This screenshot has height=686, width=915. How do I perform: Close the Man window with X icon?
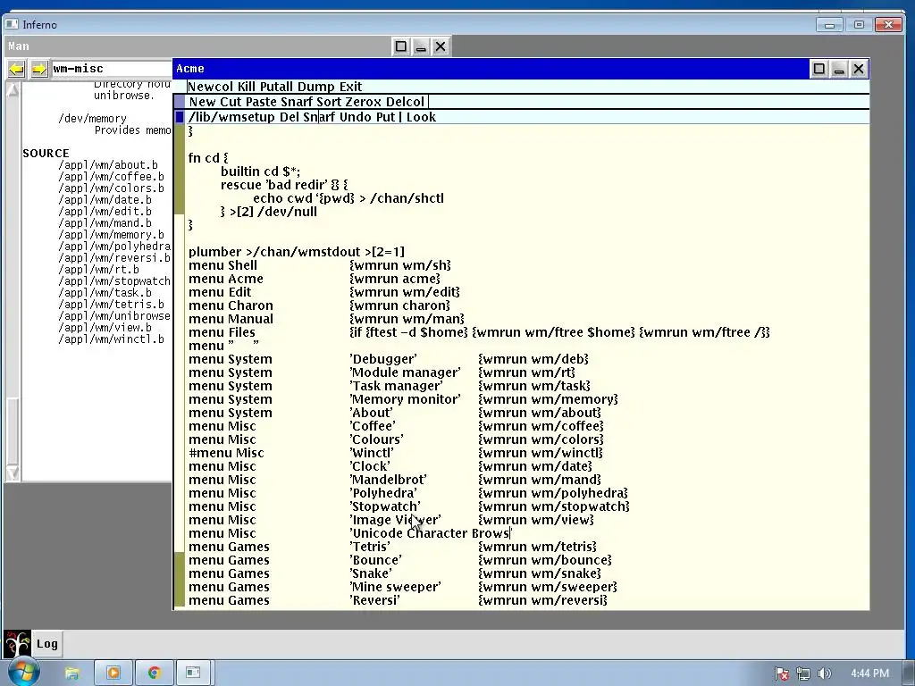click(441, 46)
